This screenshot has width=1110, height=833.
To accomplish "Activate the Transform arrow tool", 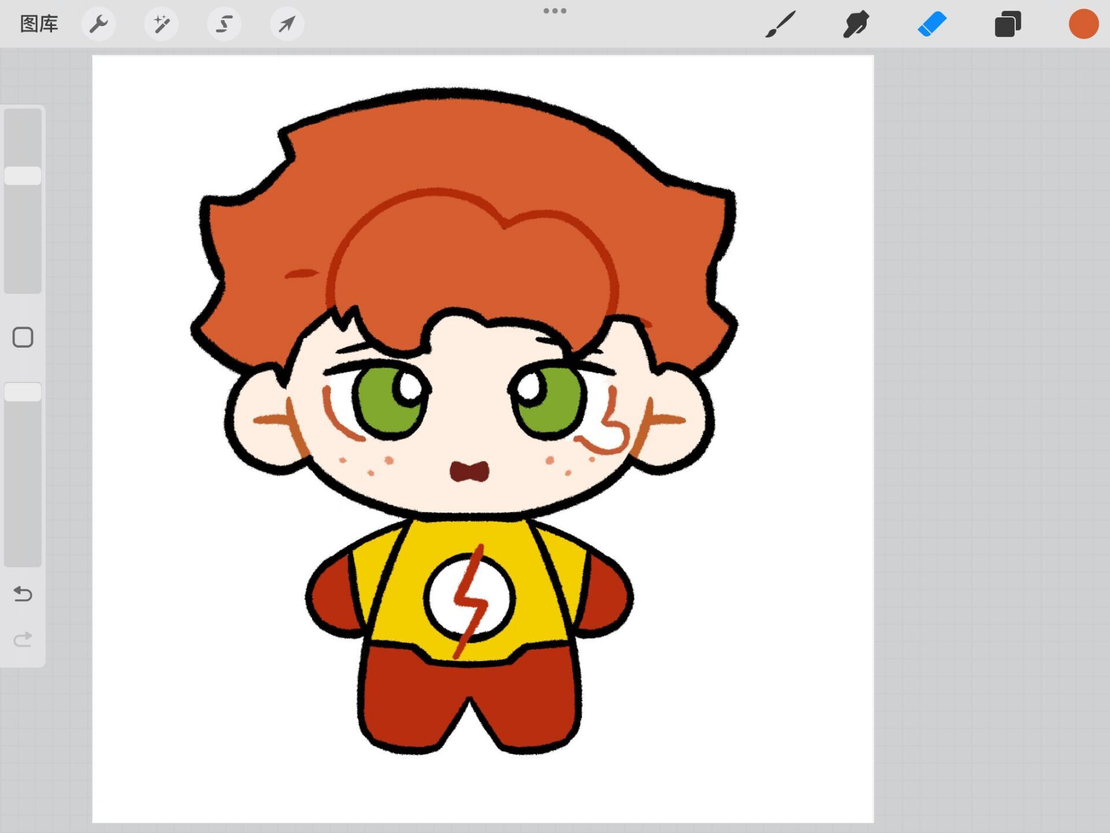I will (x=287, y=24).
